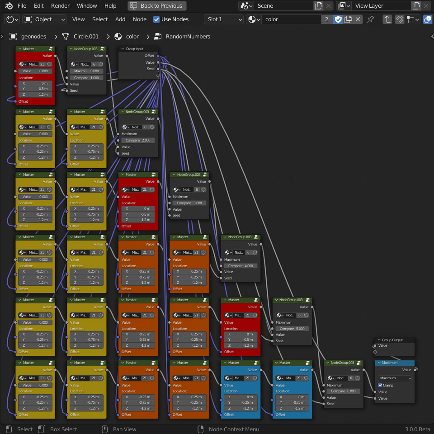The height and width of the screenshot is (434, 434).
Task: Pin the node tree with the pin icon
Action: (370, 19)
